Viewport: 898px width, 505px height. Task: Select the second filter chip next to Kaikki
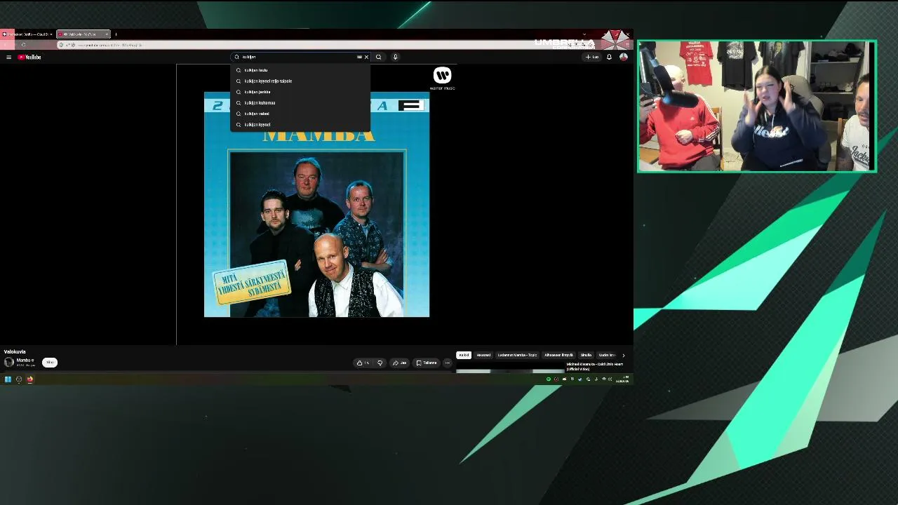click(x=483, y=355)
